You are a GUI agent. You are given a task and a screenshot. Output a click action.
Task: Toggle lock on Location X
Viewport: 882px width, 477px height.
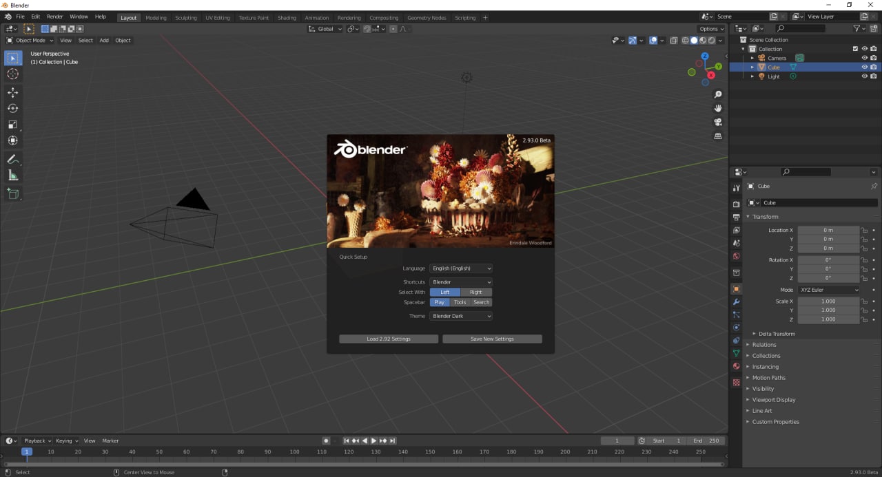pyautogui.click(x=864, y=230)
